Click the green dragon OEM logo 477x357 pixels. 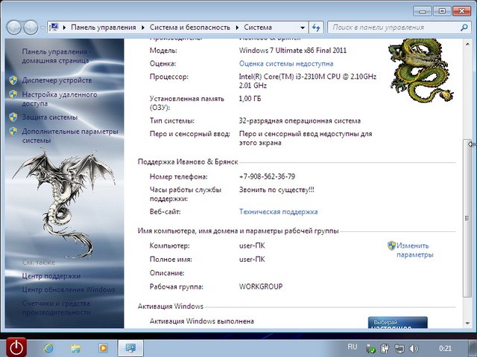click(420, 71)
